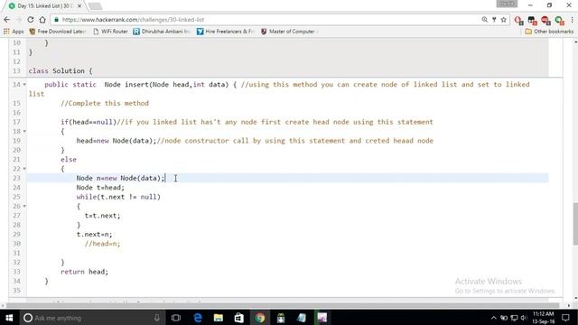578x325 pixels.
Task: Click 'head=new Node(data);' on line 19
Action: coord(117,141)
